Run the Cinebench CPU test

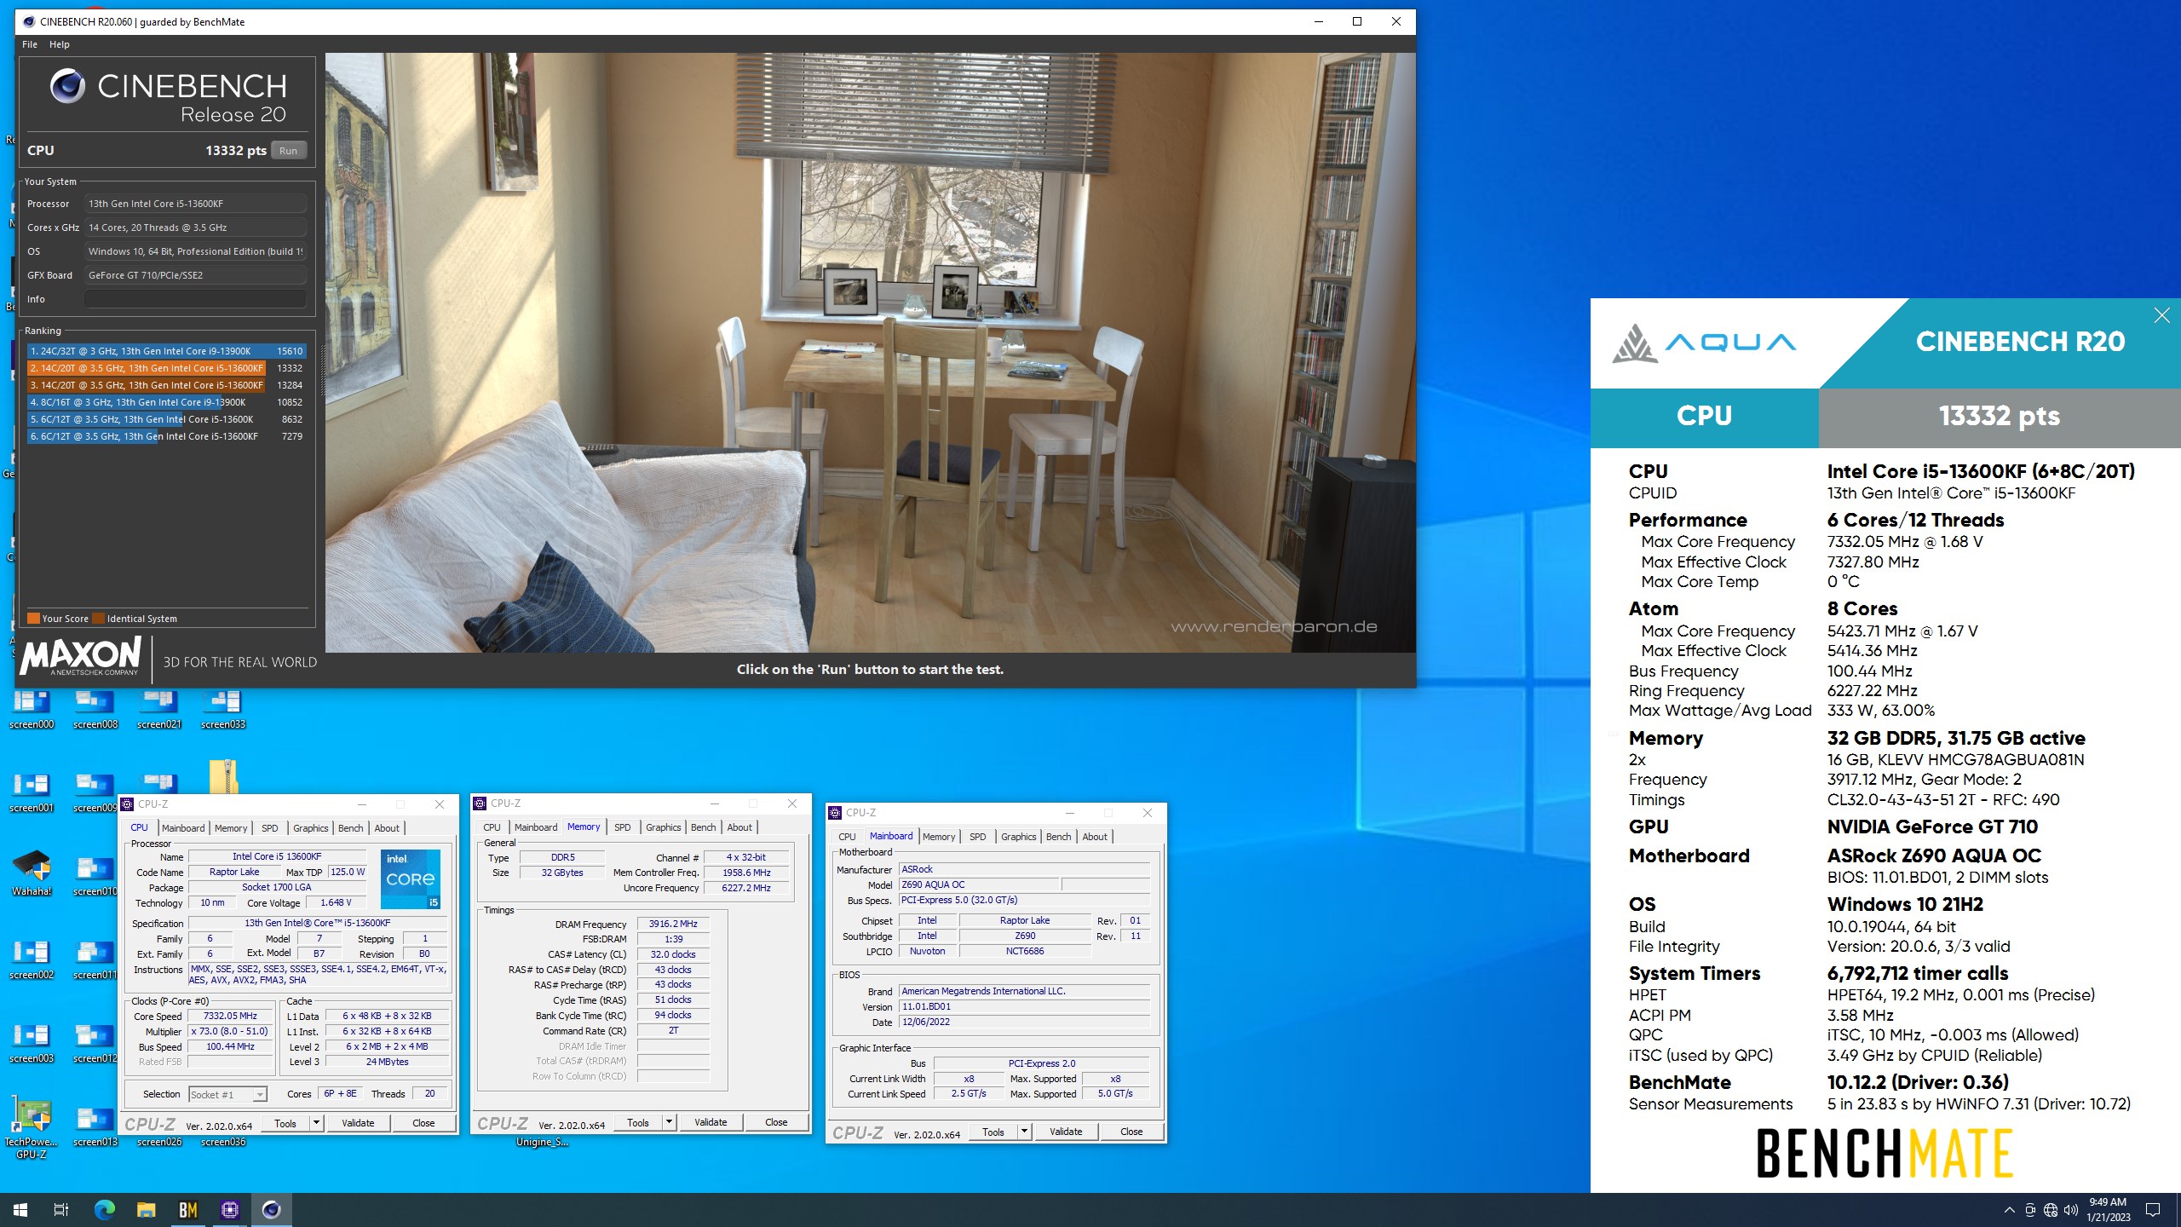[289, 151]
